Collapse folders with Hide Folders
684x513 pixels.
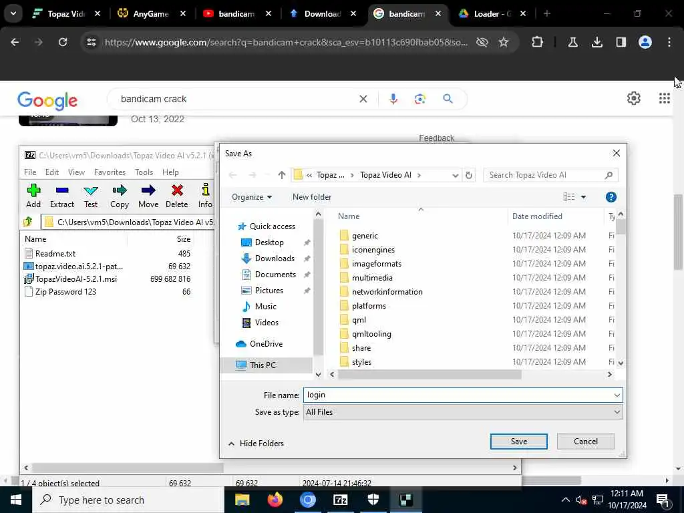256,444
